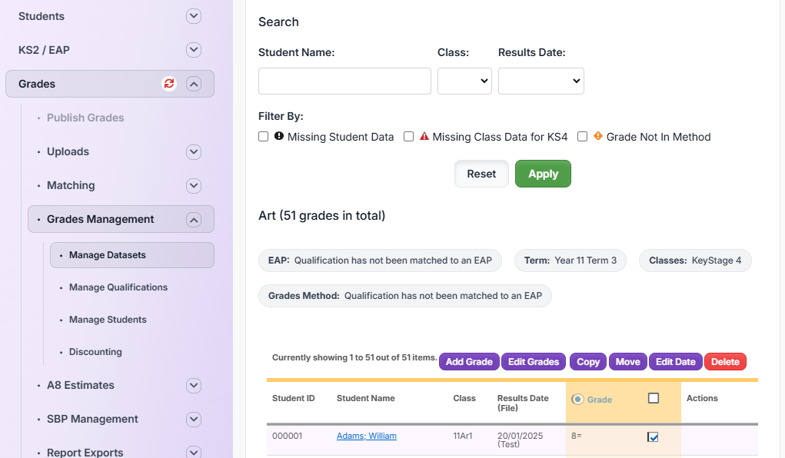Expand the Students sidebar section
Screen dimensions: 785x458
[x=194, y=16]
